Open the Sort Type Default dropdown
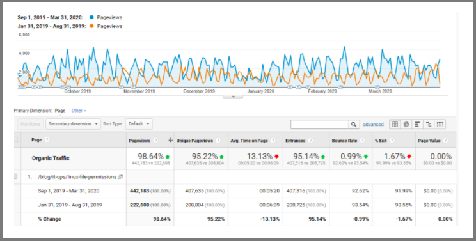The height and width of the screenshot is (241, 476). (139, 124)
